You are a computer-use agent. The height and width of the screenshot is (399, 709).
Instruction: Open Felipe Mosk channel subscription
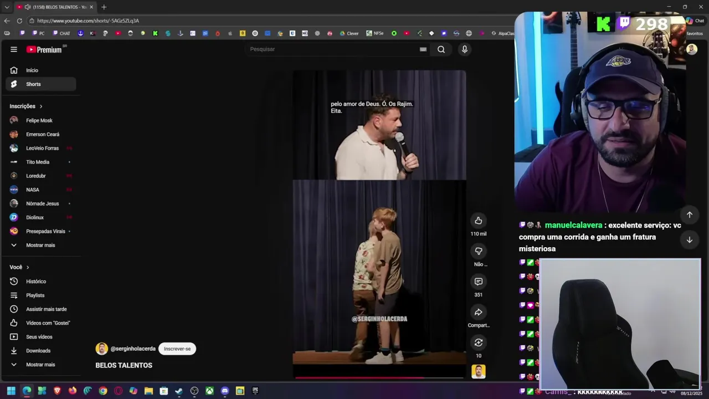coord(41,120)
